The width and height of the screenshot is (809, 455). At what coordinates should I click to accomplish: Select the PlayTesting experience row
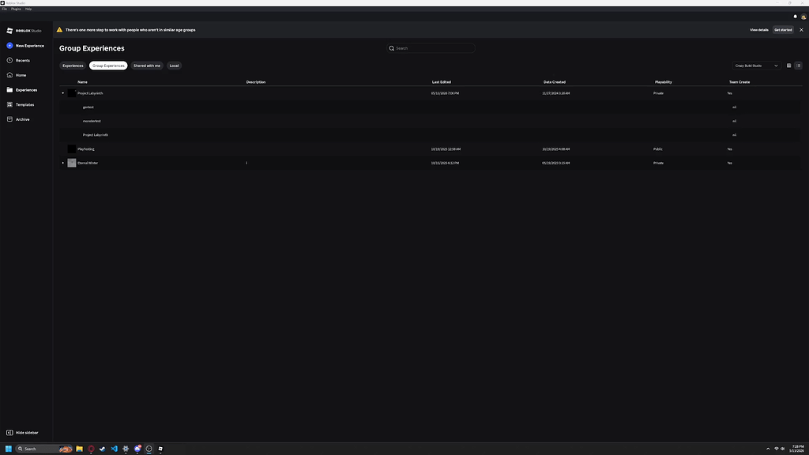click(430, 149)
